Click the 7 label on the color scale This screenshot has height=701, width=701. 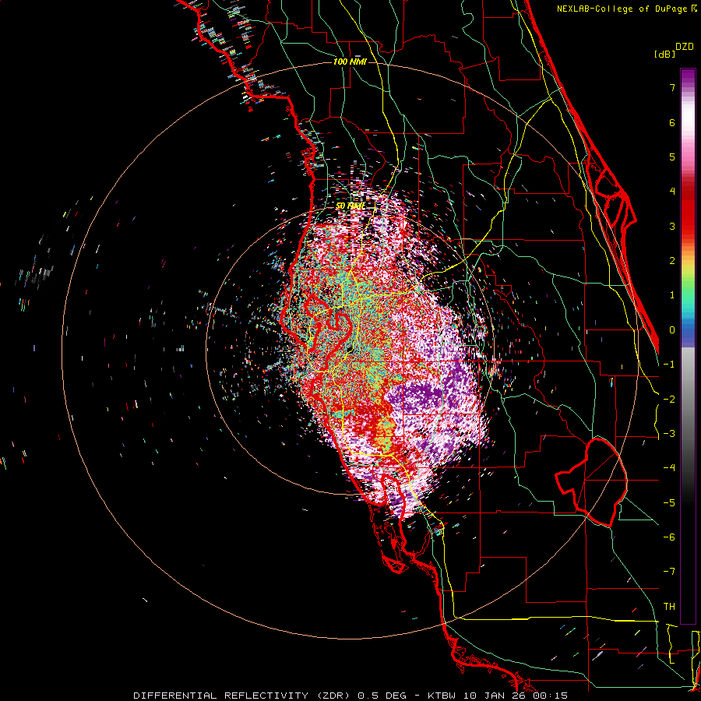pos(672,87)
